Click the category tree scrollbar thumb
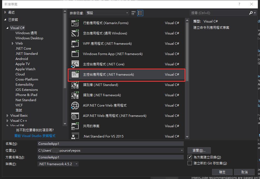The width and height of the screenshot is (260, 179). click(x=65, y=51)
